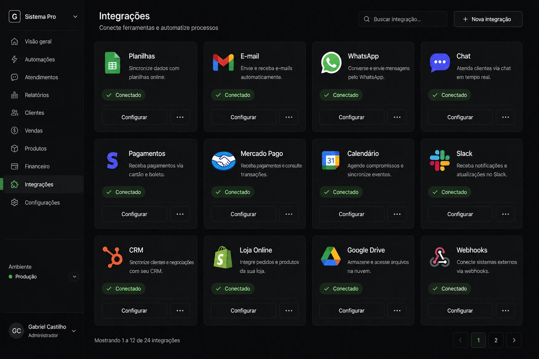Click the Nova integração button
Screen dimensions: 539x359
[x=488, y=19]
